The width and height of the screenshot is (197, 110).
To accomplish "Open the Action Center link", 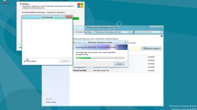I will [51, 102].
